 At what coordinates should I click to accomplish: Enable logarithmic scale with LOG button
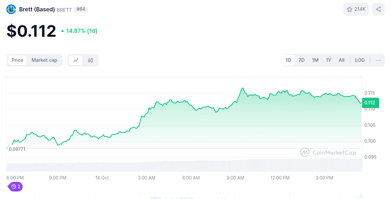[360, 60]
